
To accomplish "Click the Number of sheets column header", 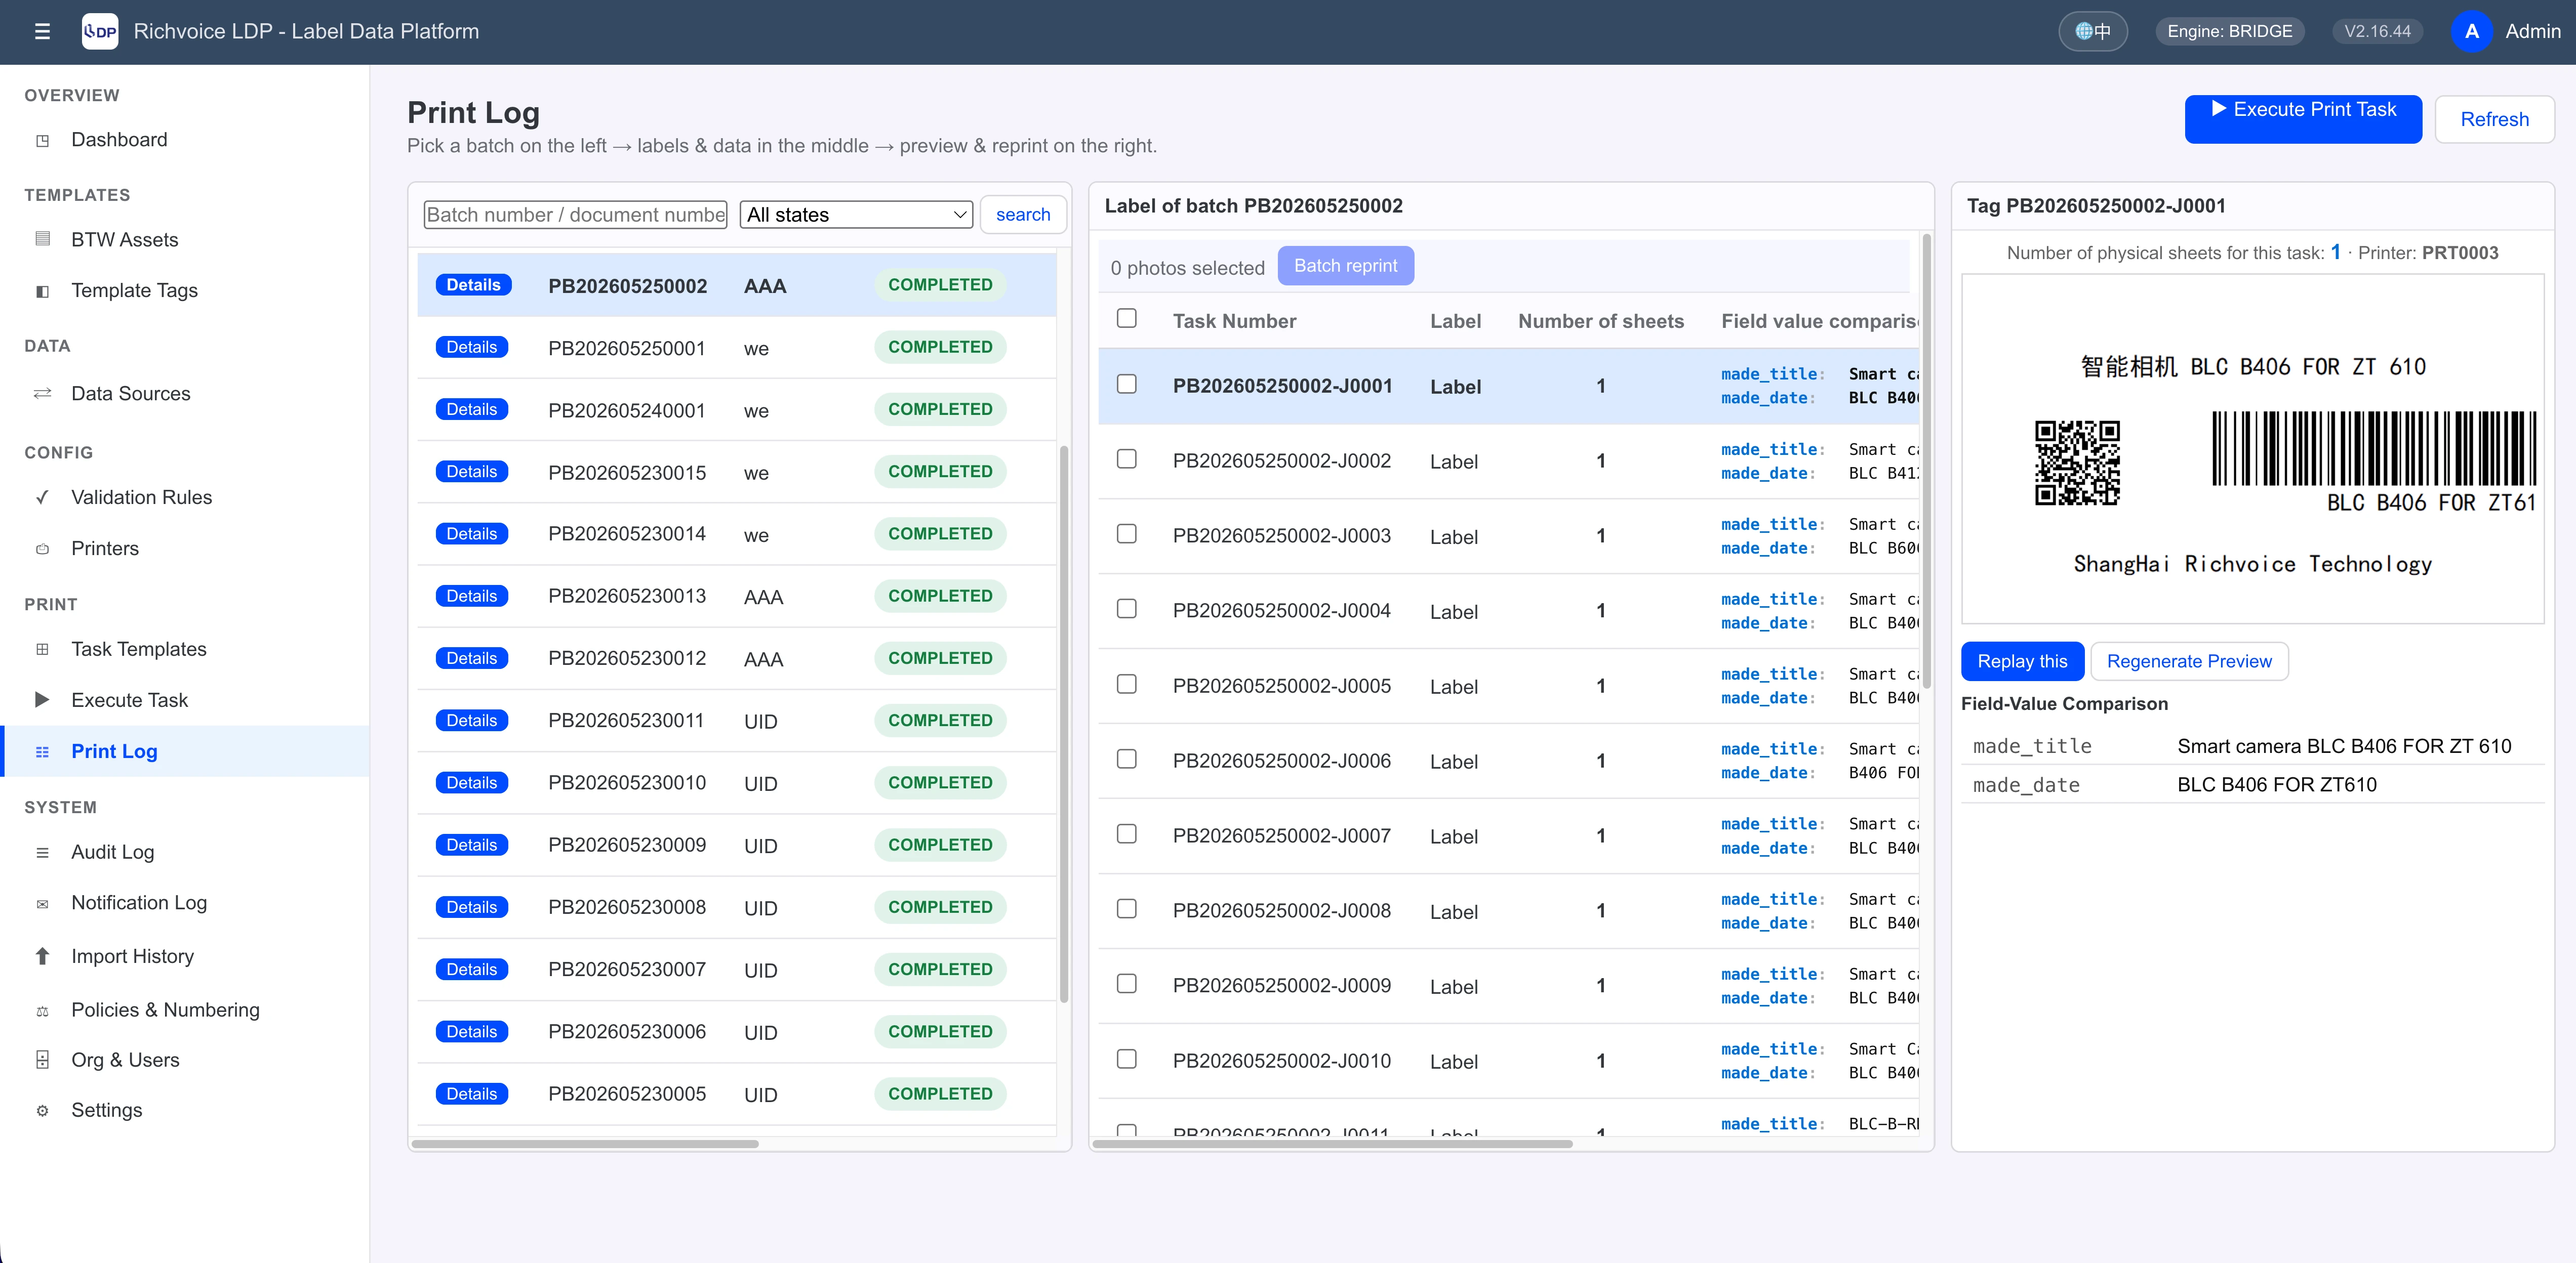I will [x=1600, y=321].
